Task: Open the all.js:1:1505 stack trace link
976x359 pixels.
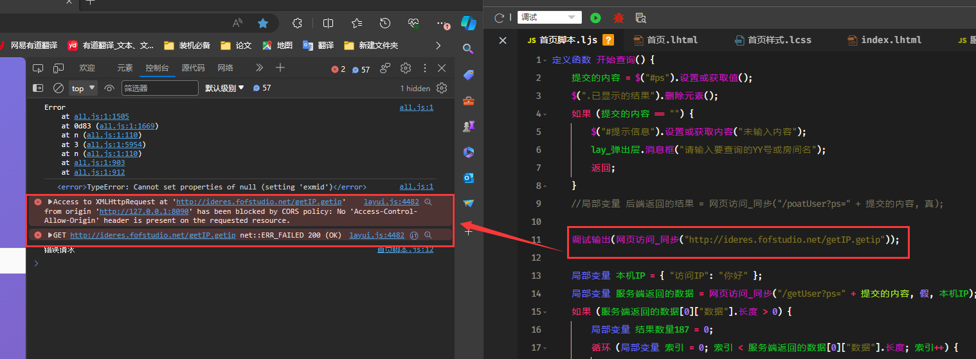Action: (x=102, y=116)
